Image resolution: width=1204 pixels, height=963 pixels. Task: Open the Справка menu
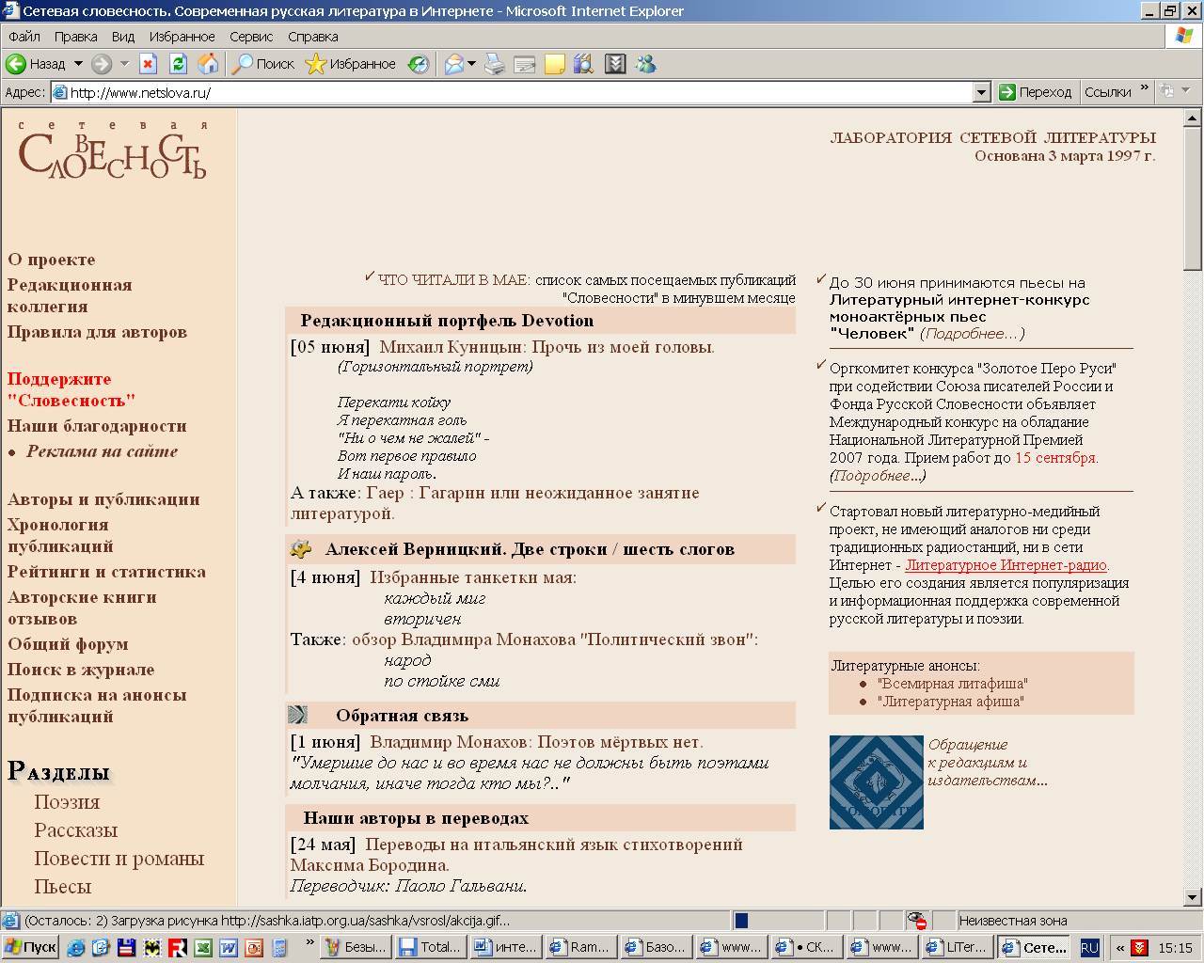pyautogui.click(x=313, y=37)
